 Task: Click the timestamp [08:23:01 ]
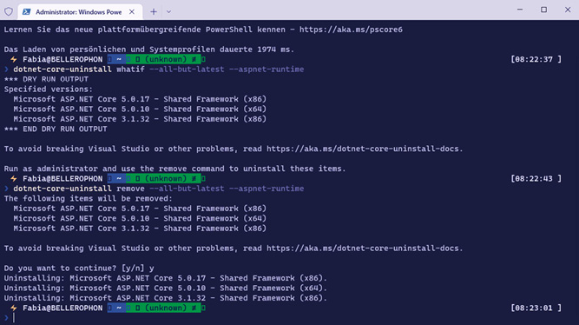(x=536, y=308)
